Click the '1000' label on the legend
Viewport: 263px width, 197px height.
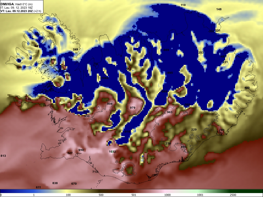pyautogui.click(x=167, y=195)
